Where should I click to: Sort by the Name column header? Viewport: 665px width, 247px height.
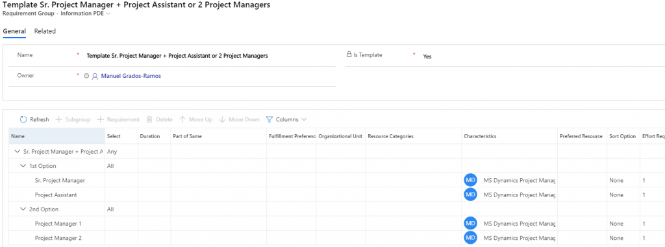point(57,136)
